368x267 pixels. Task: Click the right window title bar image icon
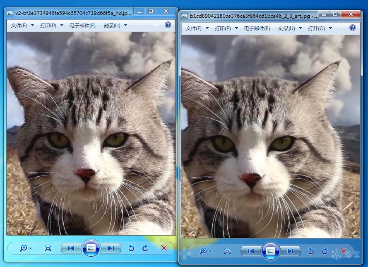[185, 16]
